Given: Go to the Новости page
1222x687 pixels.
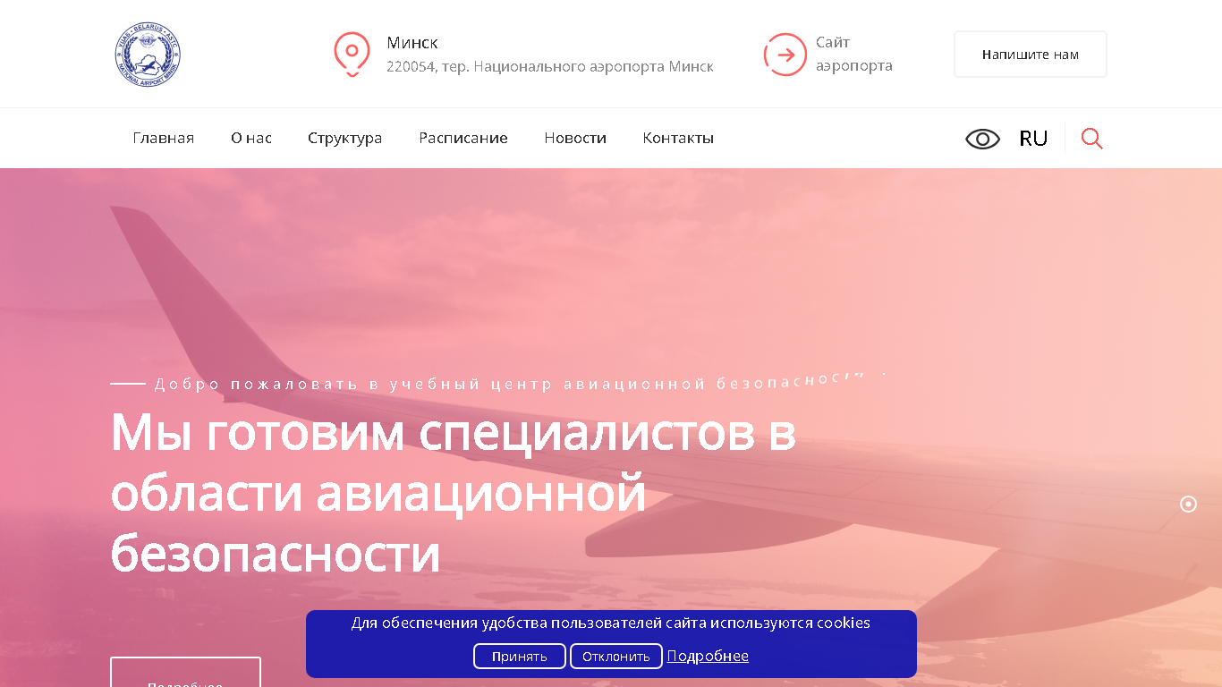Looking at the screenshot, I should tap(575, 138).
